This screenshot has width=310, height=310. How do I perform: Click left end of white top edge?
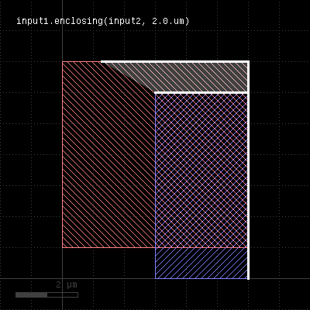coord(102,62)
